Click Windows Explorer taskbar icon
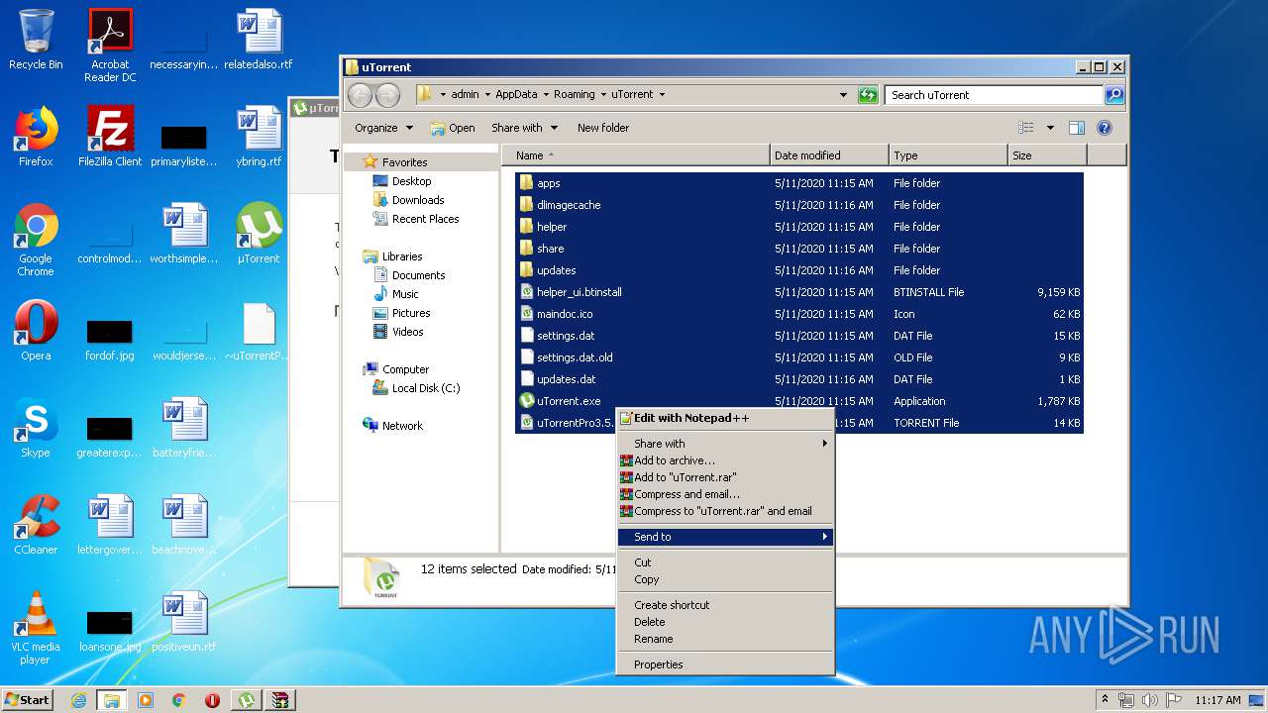1268x713 pixels. pos(111,700)
